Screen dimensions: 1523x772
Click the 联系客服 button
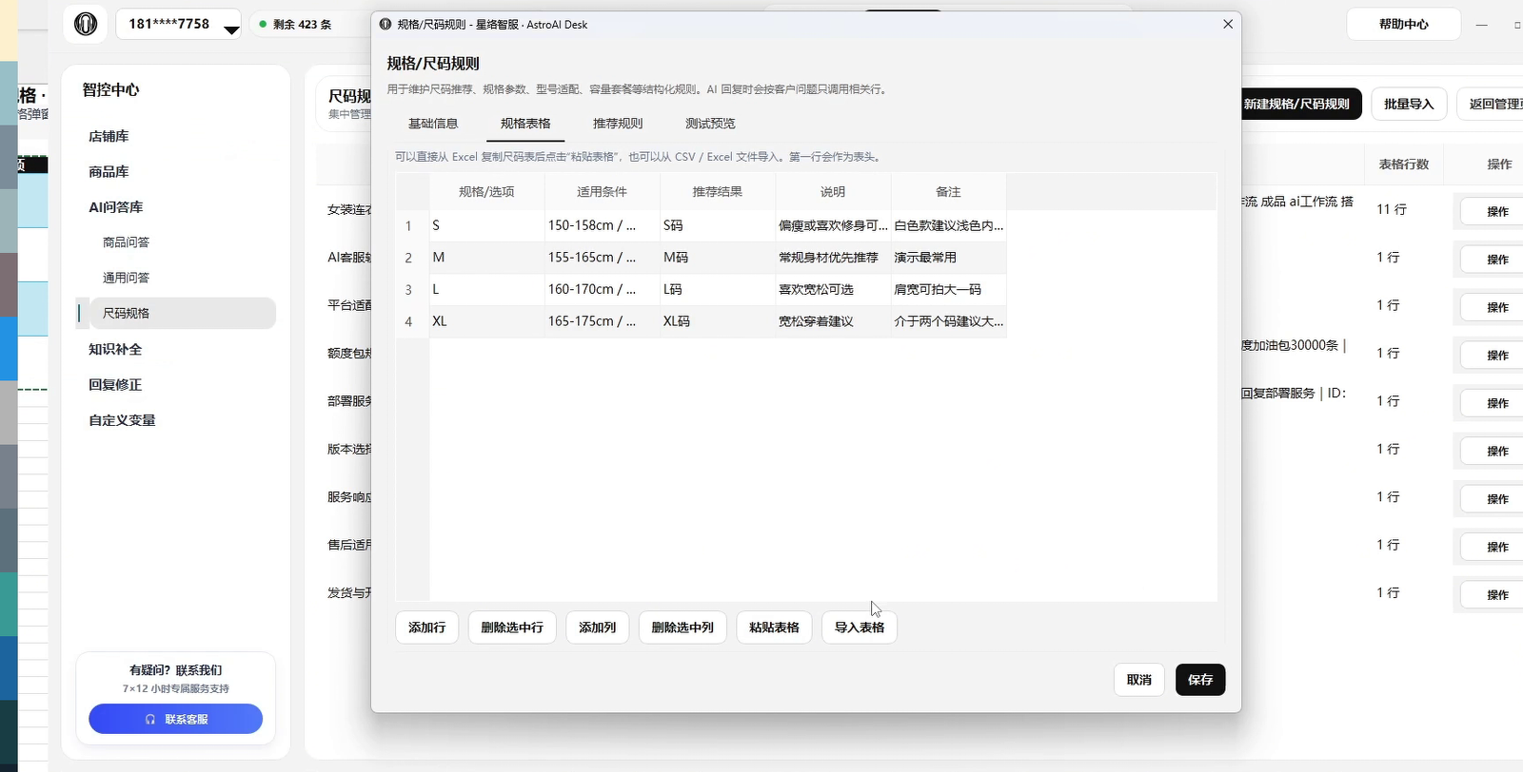coord(176,719)
